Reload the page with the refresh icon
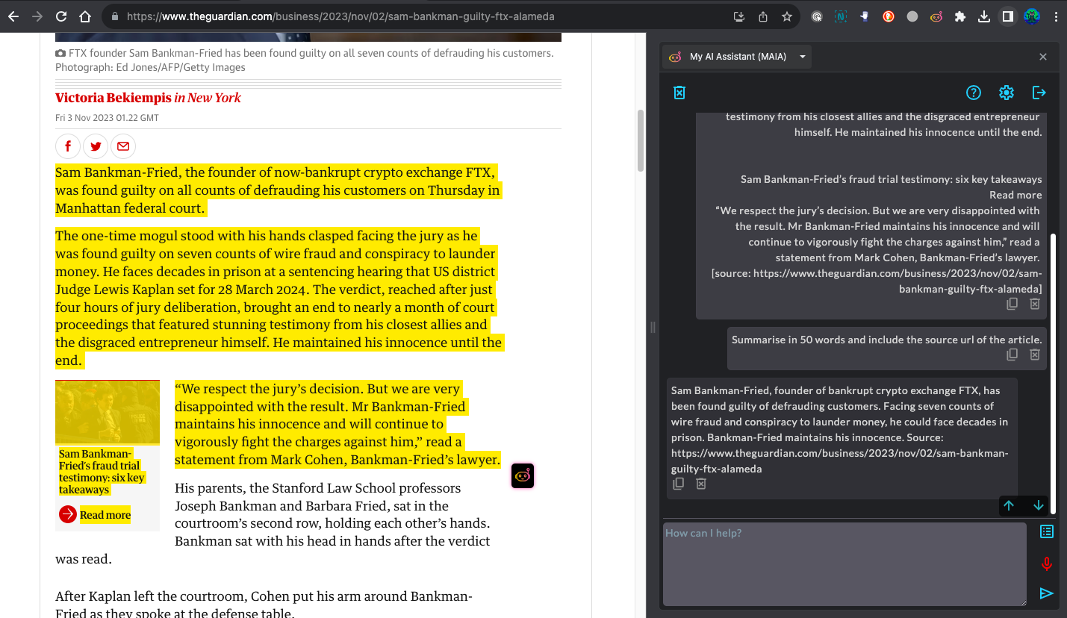Viewport: 1067px width, 618px height. 61,16
